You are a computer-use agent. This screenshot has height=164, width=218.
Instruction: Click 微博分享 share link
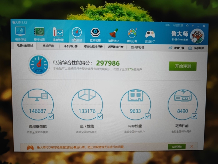click(179, 48)
